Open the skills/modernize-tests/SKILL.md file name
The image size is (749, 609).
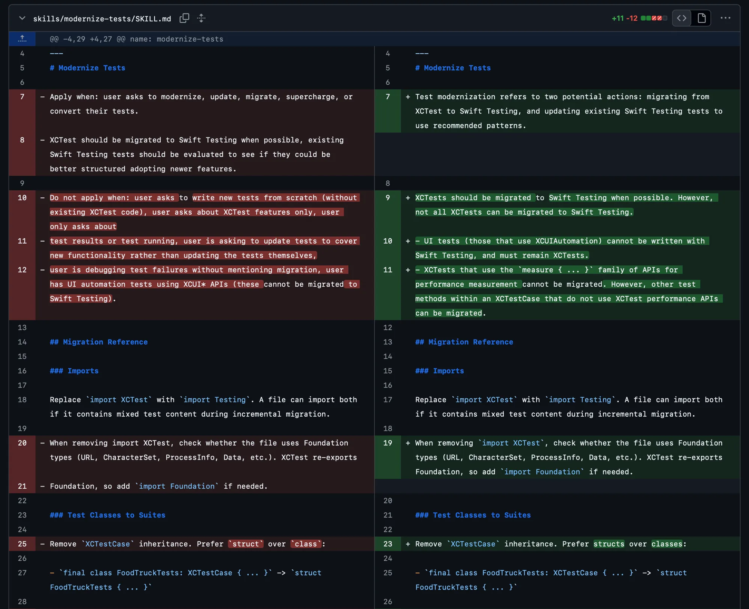tap(102, 18)
